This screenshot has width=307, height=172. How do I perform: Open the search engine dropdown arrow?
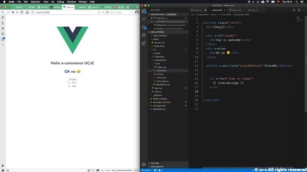(x=131, y=12)
